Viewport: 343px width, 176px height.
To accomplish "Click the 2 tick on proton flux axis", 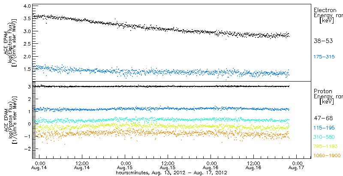I will click(29, 99).
